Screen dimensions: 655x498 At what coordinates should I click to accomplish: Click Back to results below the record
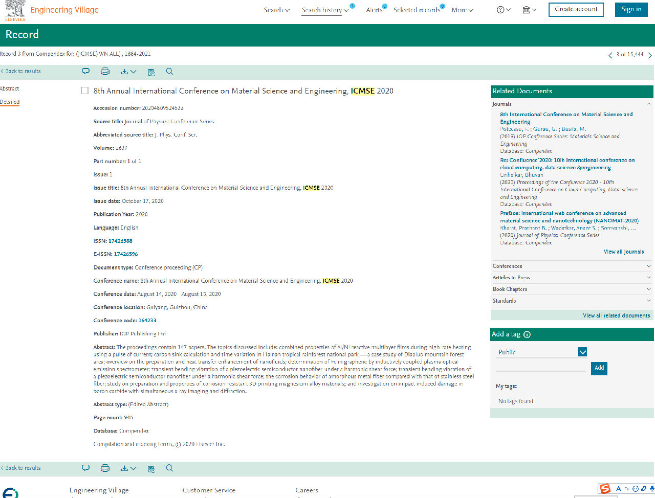click(x=21, y=468)
